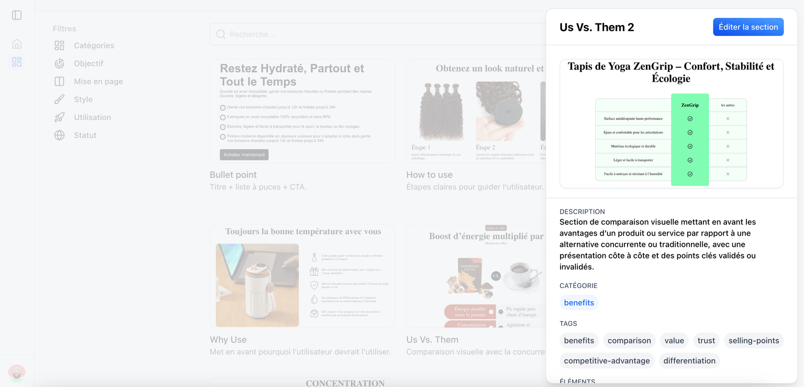The height and width of the screenshot is (387, 804).
Task: Select the blue benefits category badge
Action: click(x=579, y=303)
